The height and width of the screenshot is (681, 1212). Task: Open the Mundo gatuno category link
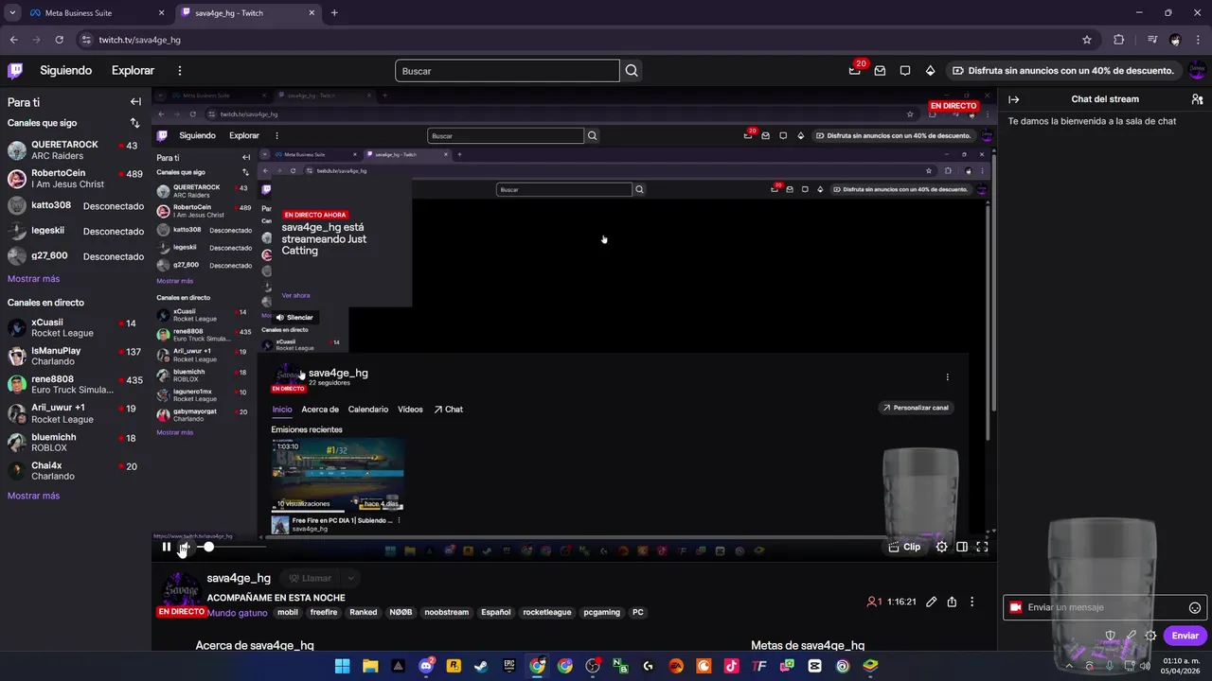(x=238, y=613)
